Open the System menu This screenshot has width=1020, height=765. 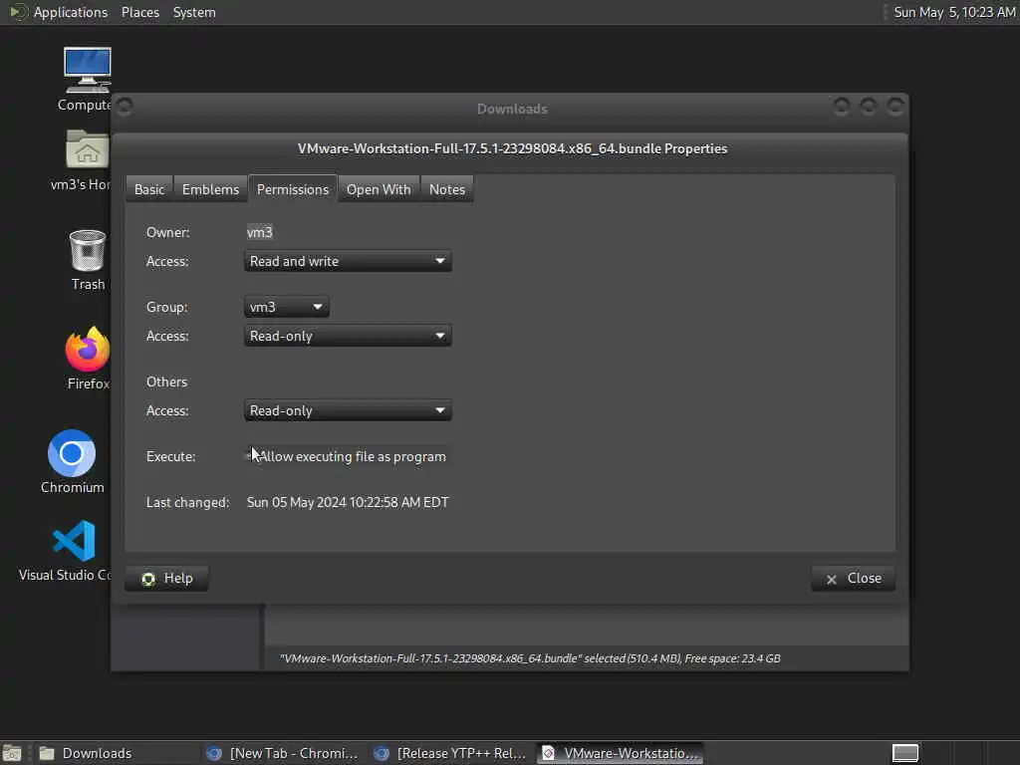[194, 12]
